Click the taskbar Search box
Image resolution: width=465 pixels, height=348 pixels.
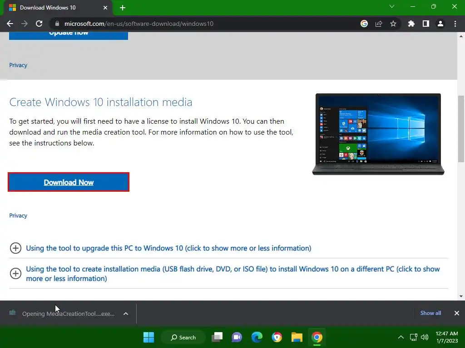pyautogui.click(x=183, y=337)
